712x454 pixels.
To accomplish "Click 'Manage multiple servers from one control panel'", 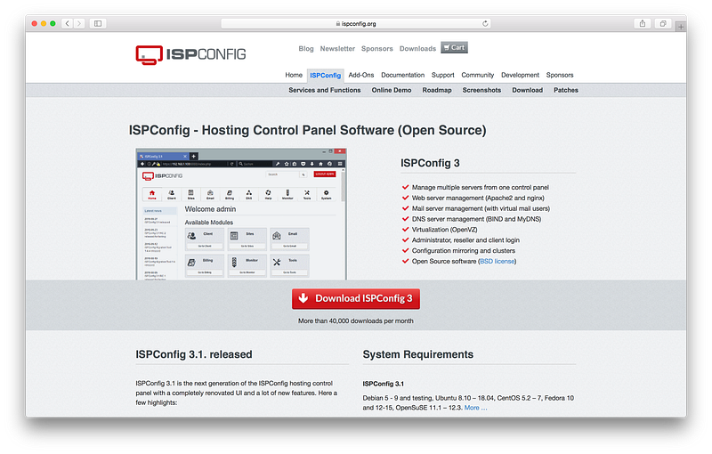I will point(481,187).
